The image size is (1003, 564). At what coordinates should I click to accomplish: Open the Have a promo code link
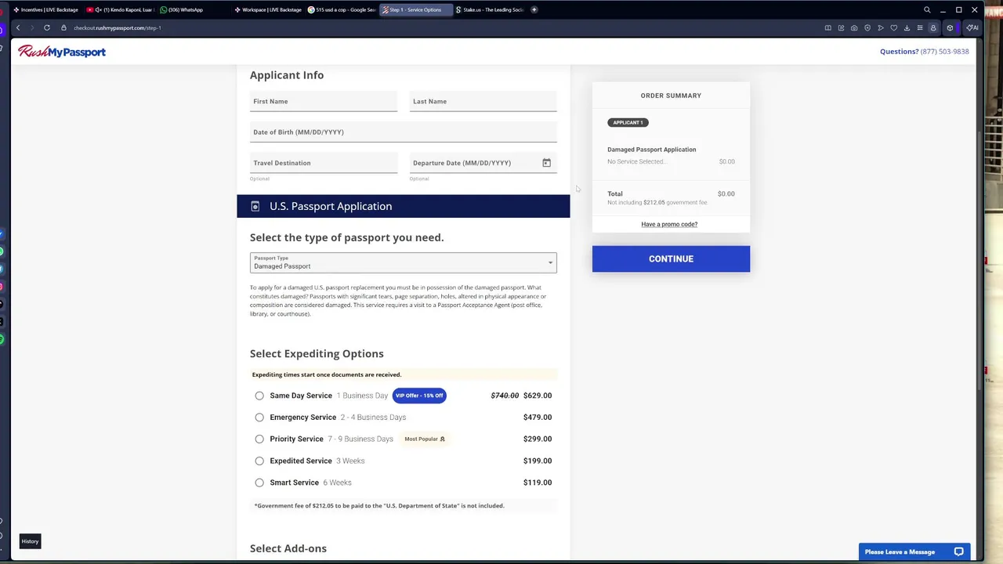[669, 224]
